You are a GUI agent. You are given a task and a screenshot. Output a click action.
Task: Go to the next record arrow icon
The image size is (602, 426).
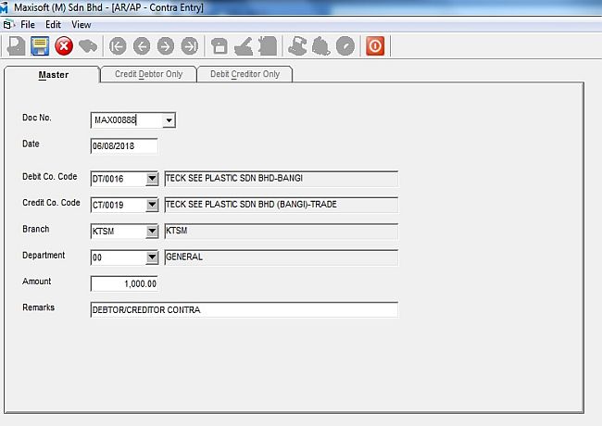point(166,45)
